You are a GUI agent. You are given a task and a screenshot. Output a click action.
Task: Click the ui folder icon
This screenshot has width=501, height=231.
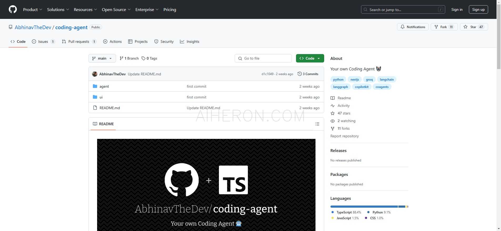click(95, 97)
